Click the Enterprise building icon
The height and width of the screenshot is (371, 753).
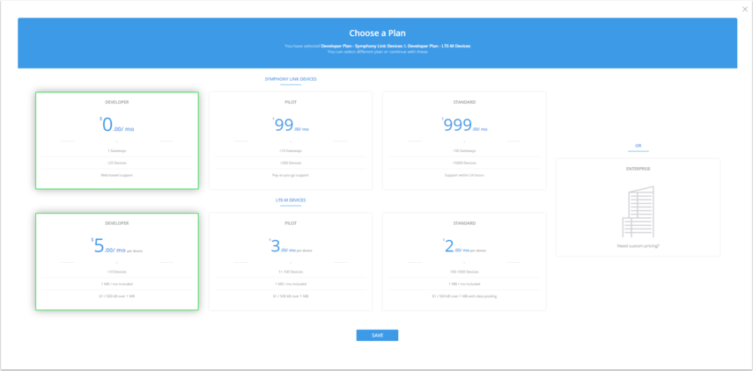click(x=638, y=213)
